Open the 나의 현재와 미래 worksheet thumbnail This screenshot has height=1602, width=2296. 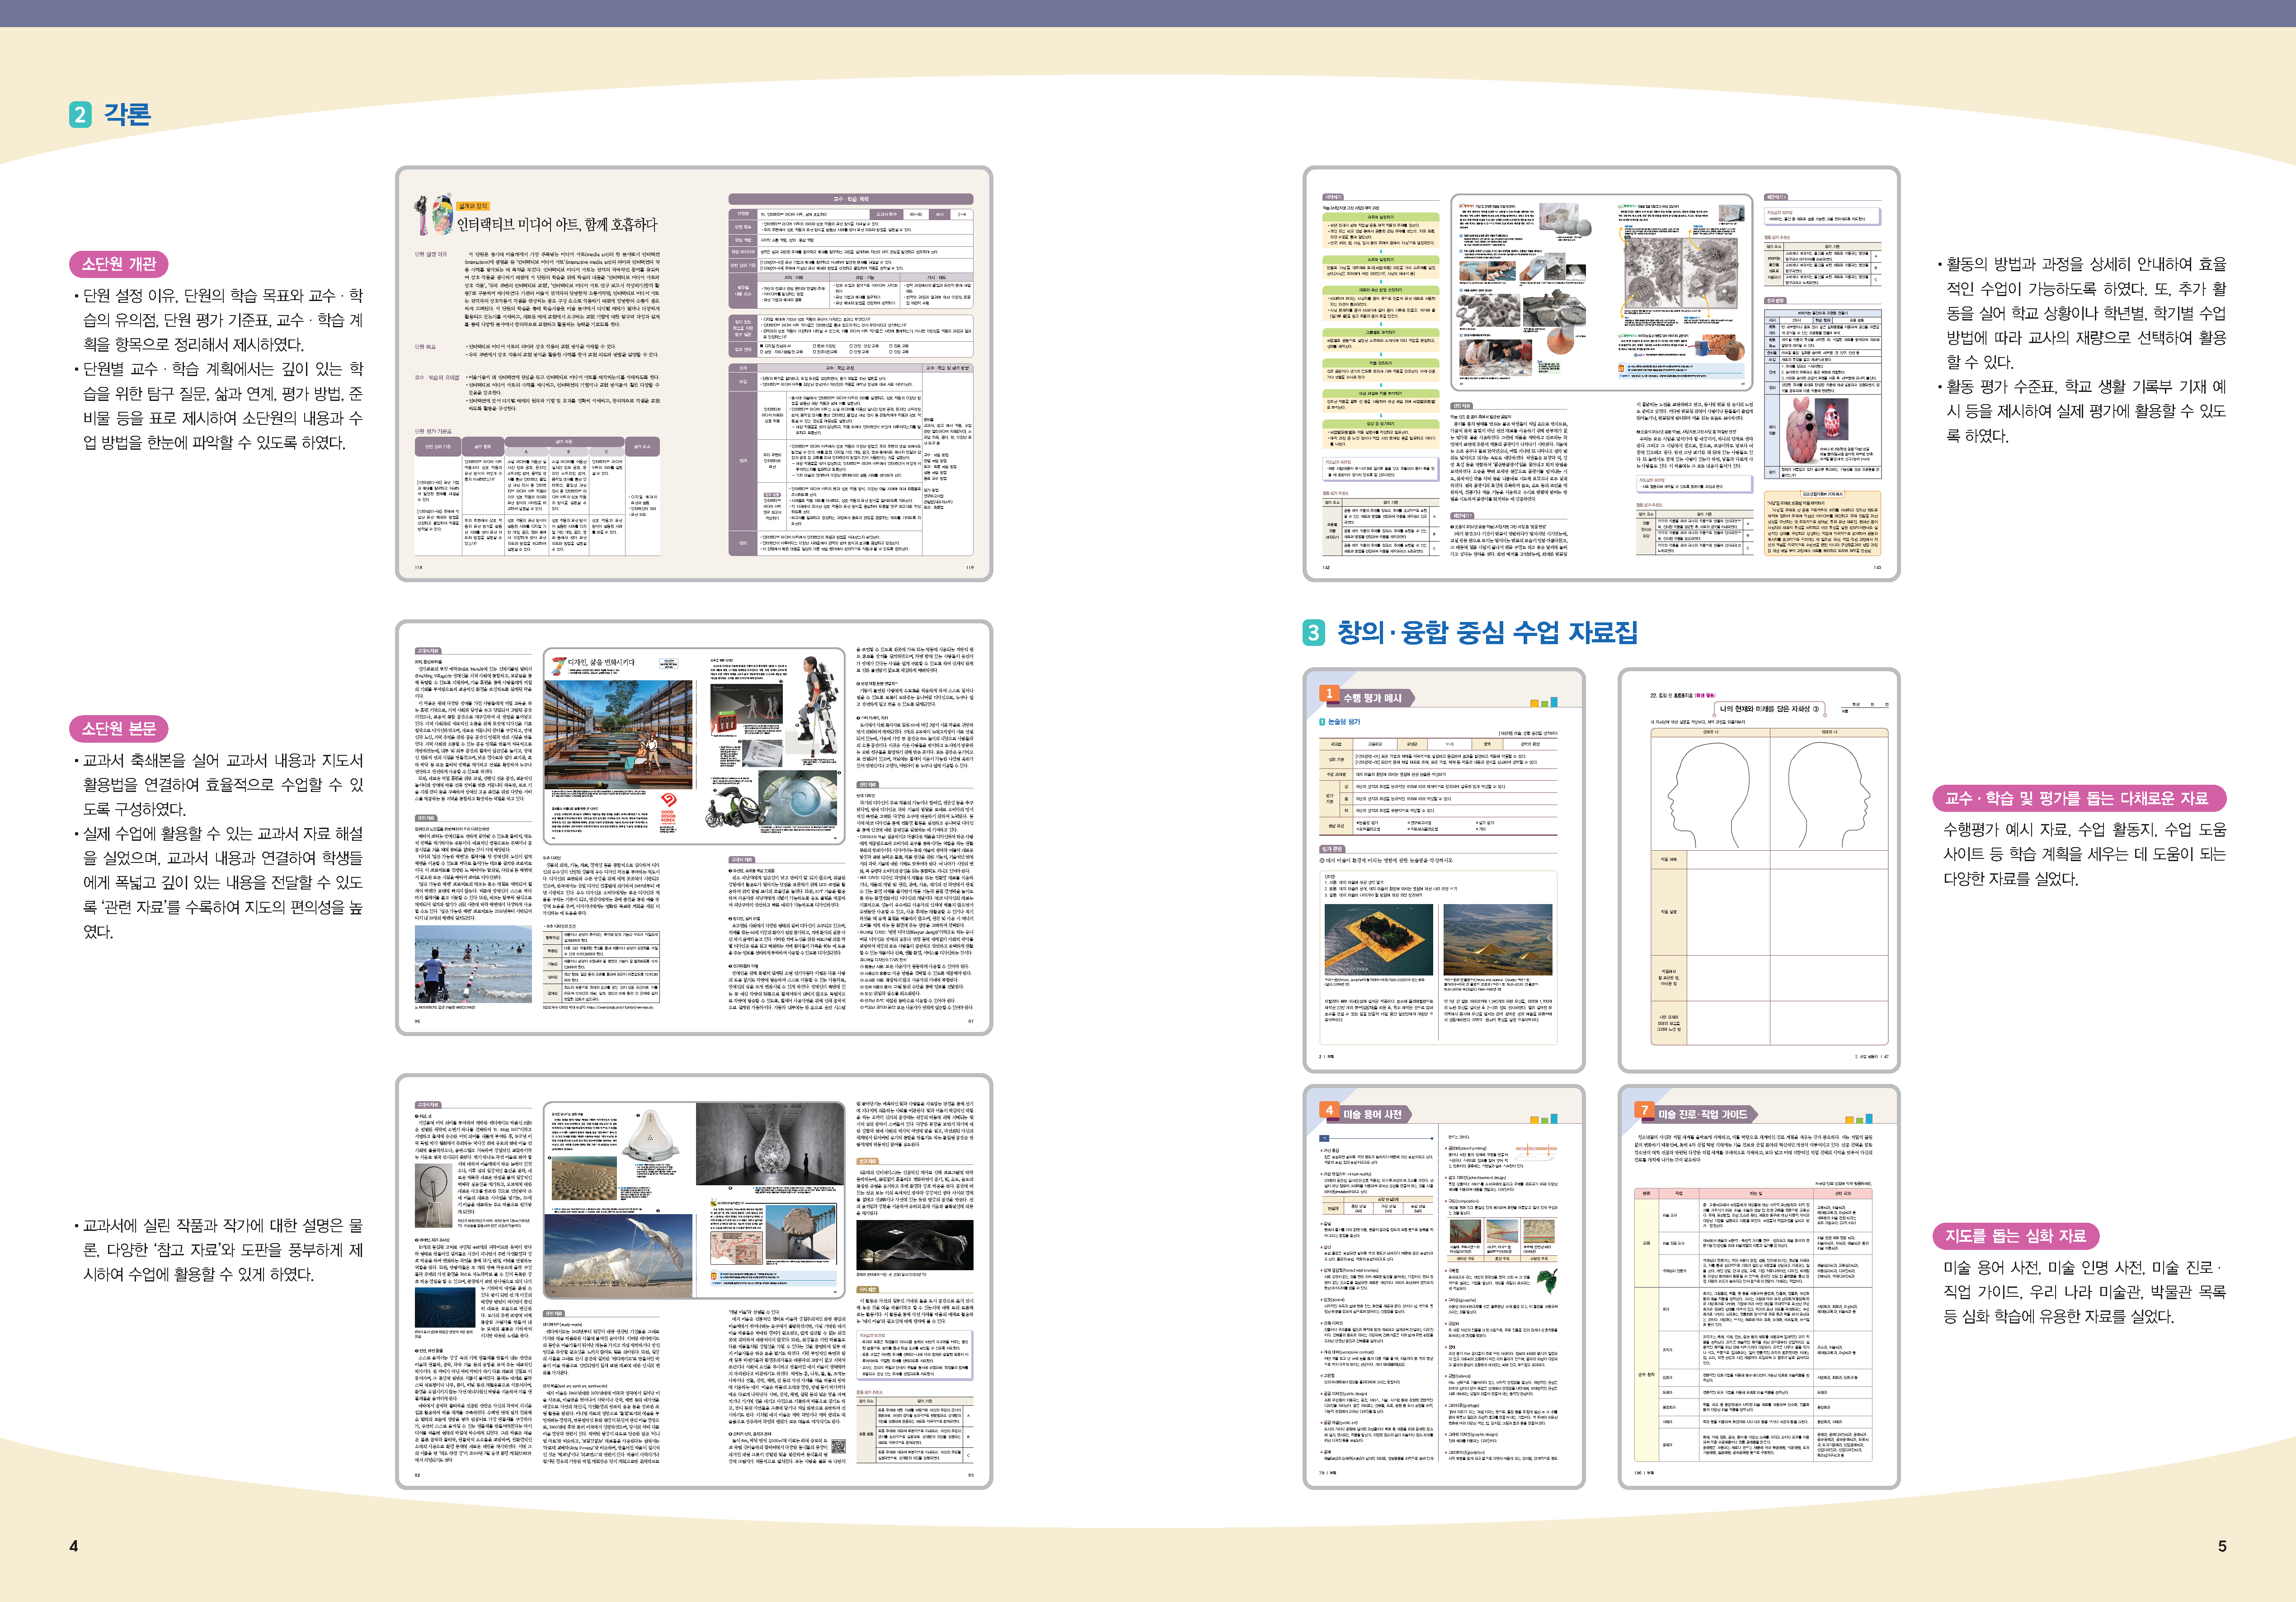click(1759, 870)
